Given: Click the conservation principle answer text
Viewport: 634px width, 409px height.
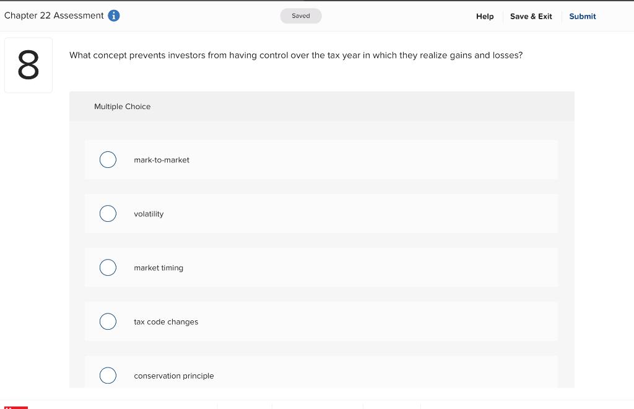Looking at the screenshot, I should [x=174, y=376].
